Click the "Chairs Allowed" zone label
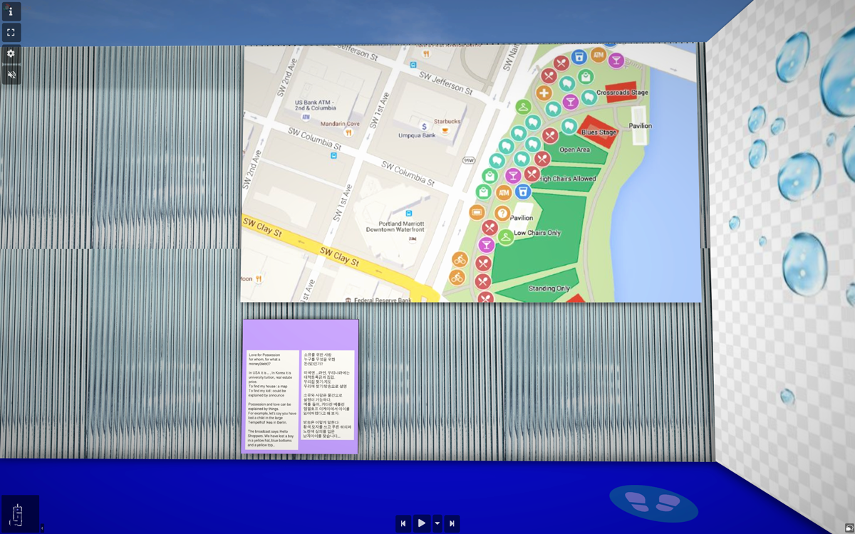Screen dimensions: 855x534 [568, 179]
